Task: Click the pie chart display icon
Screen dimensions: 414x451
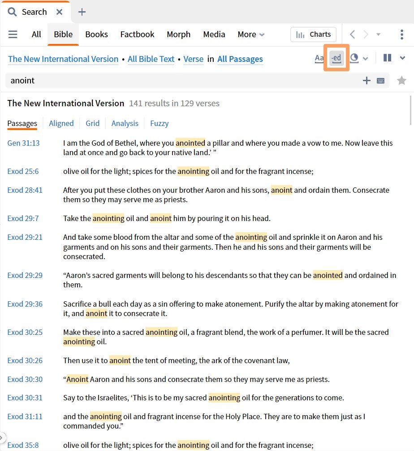Action: (354, 58)
